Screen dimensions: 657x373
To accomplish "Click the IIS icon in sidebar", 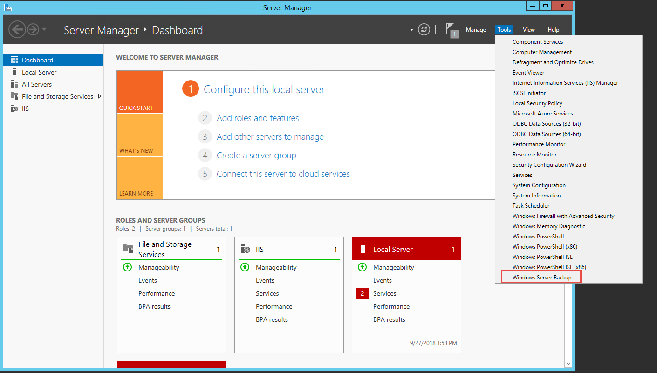I will (x=14, y=109).
